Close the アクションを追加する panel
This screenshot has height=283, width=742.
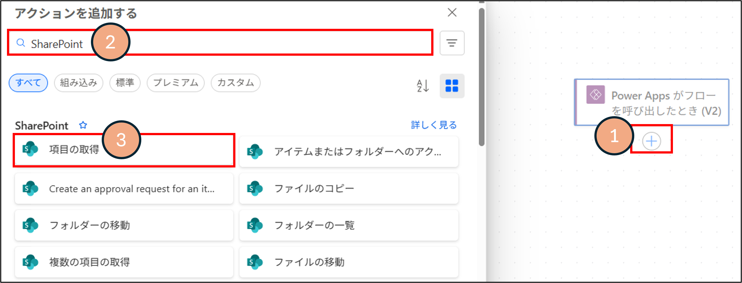[x=452, y=13]
